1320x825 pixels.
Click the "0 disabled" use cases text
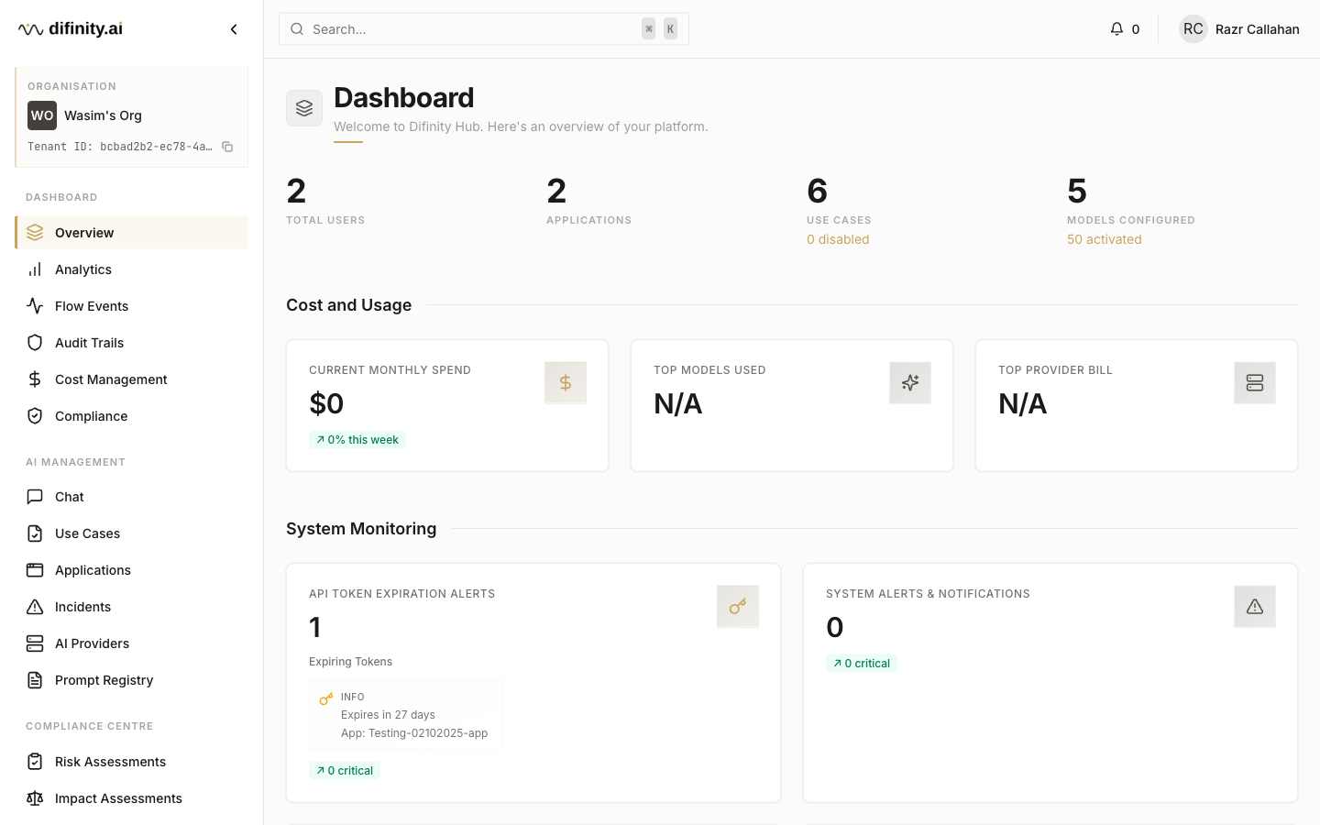tap(838, 239)
